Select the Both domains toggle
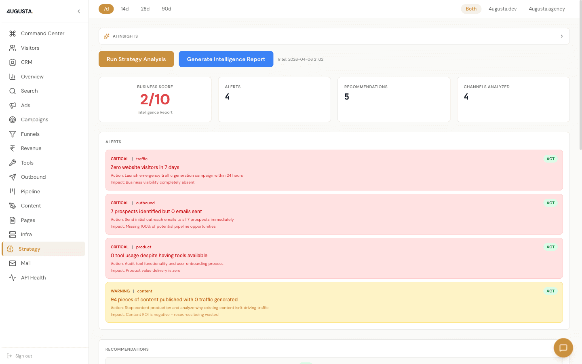 point(471,8)
